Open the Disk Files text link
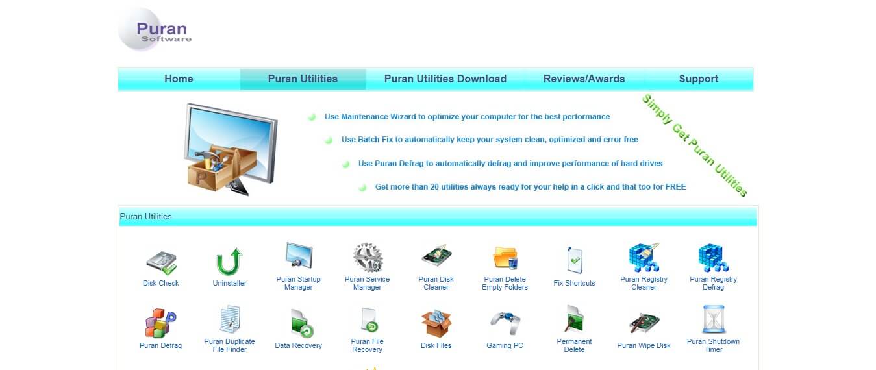This screenshot has height=370, width=876. 436,345
